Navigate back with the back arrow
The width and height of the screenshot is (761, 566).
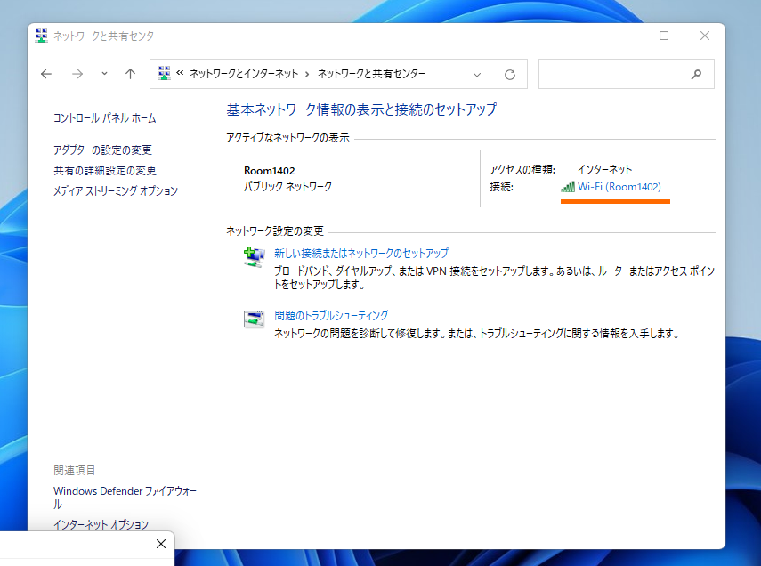[x=45, y=74]
